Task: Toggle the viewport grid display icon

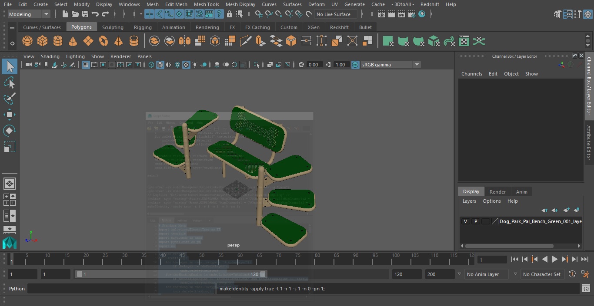Action: click(86, 65)
